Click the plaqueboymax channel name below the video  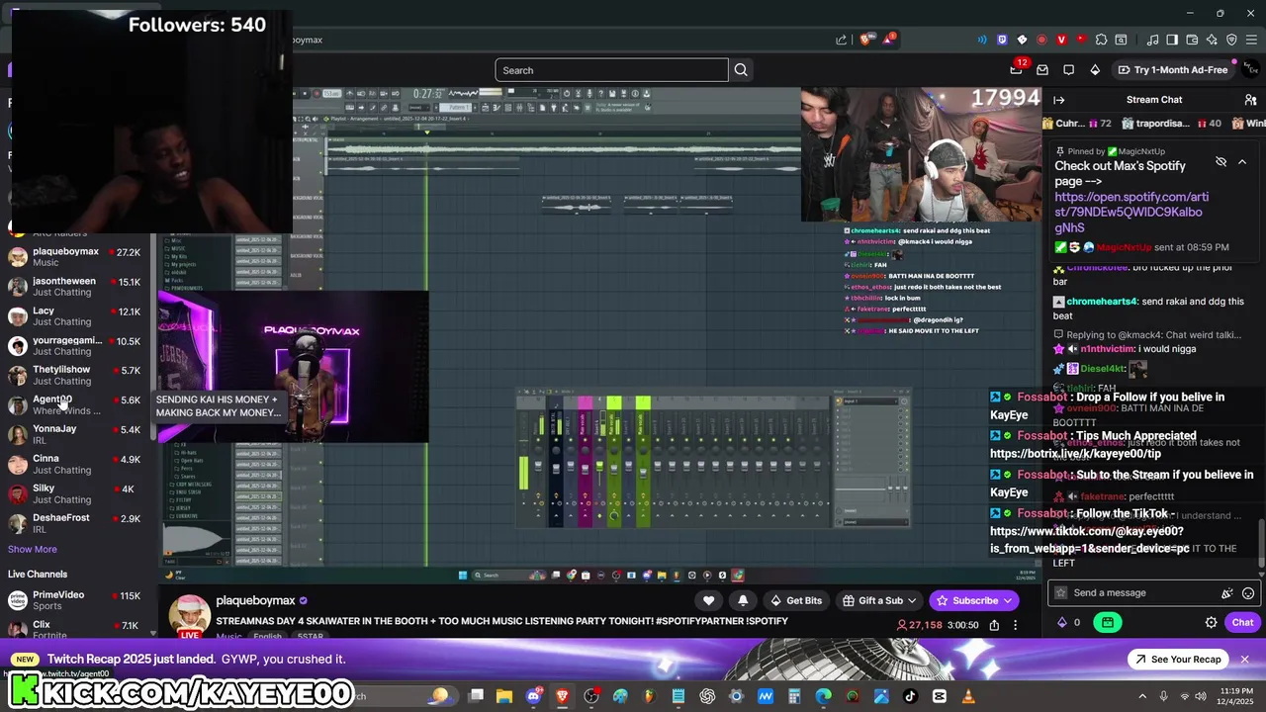256,600
